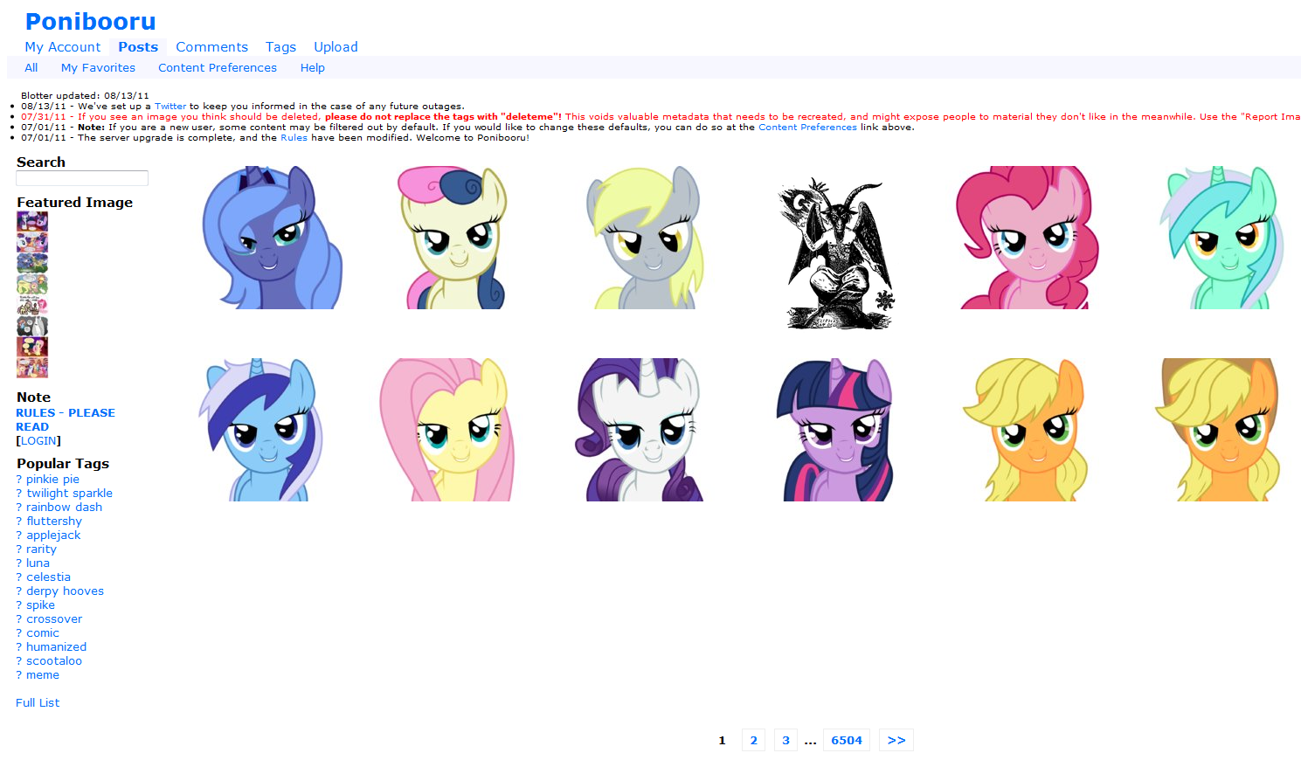Screen dimensions: 1301x760
Task: Select the scootaloo tag
Action: 54,661
